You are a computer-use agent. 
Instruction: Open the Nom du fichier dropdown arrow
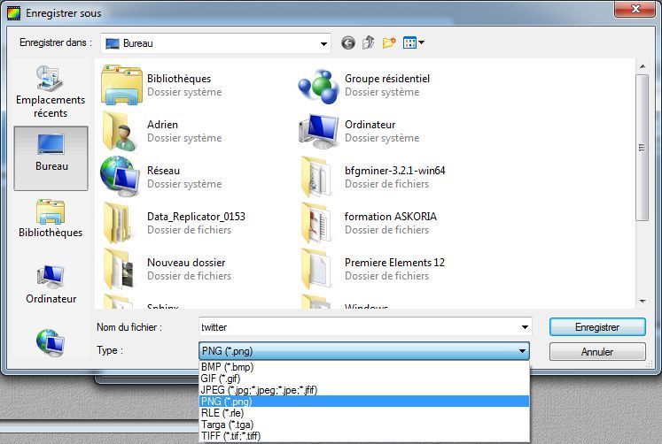point(523,327)
